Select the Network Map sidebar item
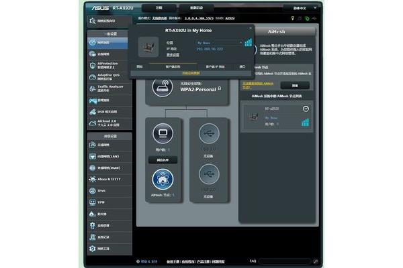403x268 pixels. pyautogui.click(x=107, y=43)
